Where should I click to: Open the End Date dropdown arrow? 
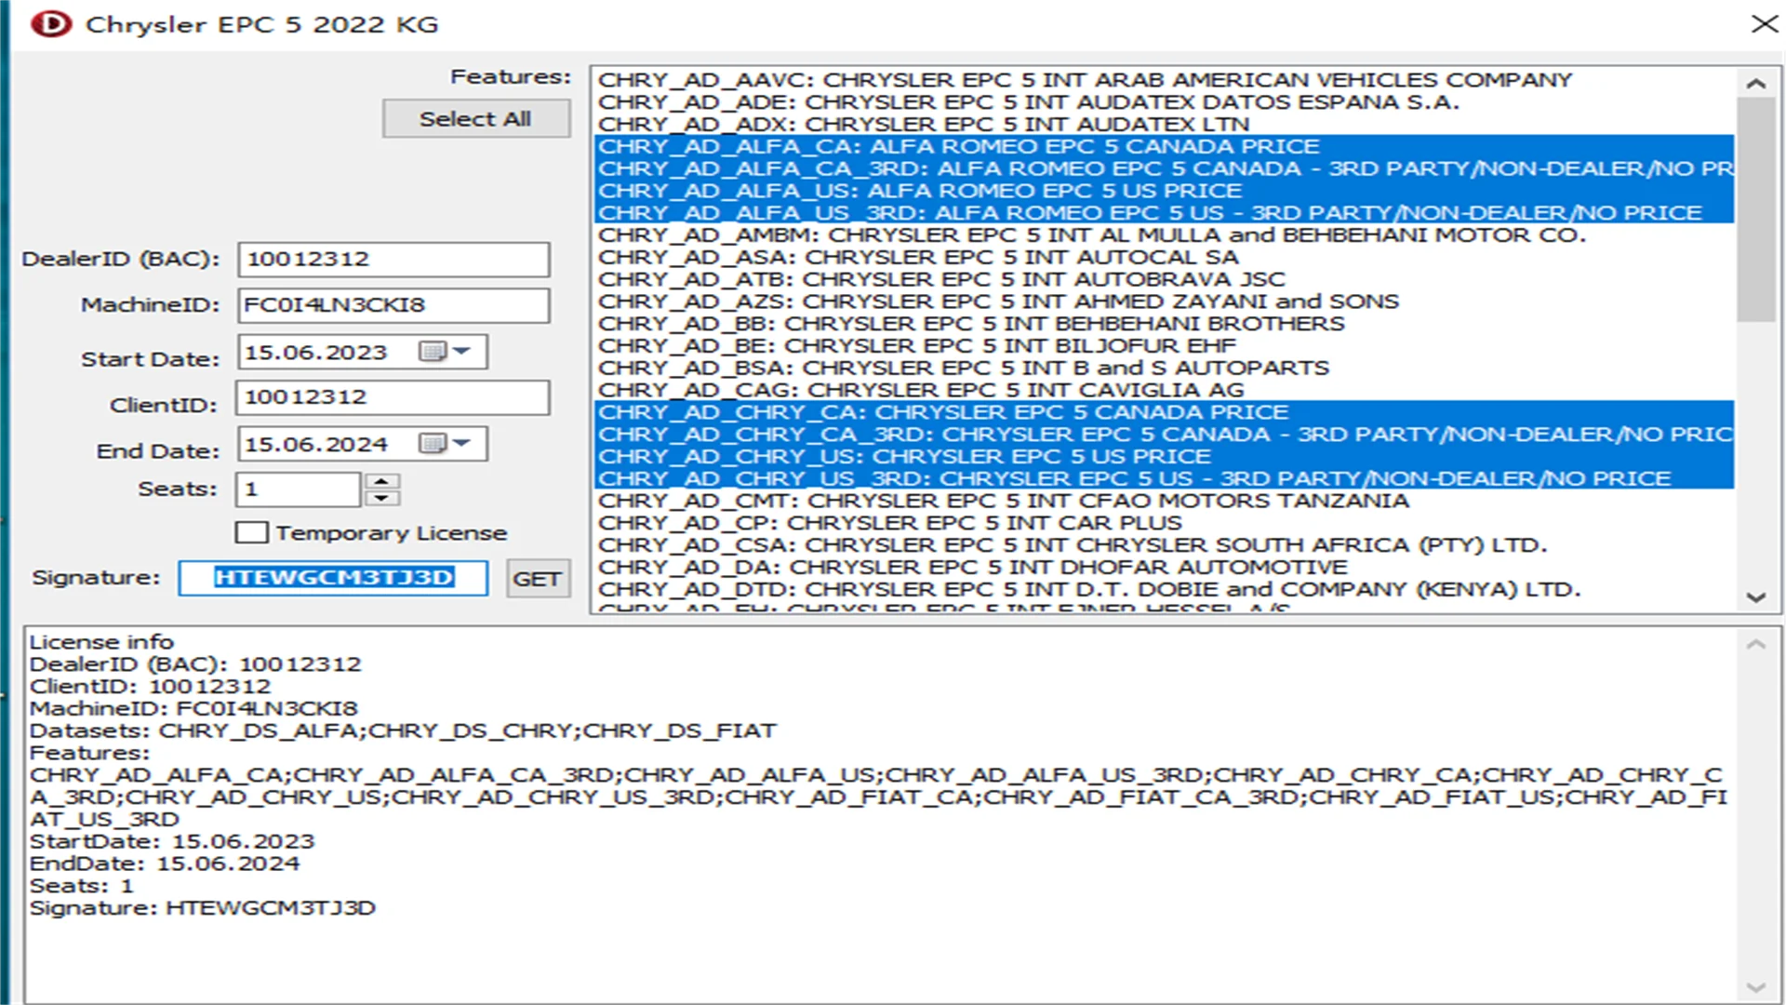463,443
